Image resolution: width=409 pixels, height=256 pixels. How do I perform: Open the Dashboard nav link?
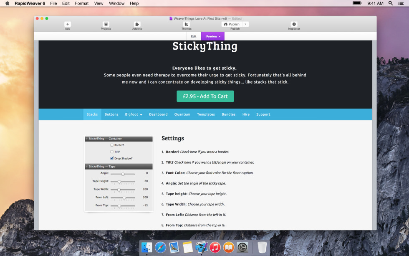pyautogui.click(x=158, y=114)
